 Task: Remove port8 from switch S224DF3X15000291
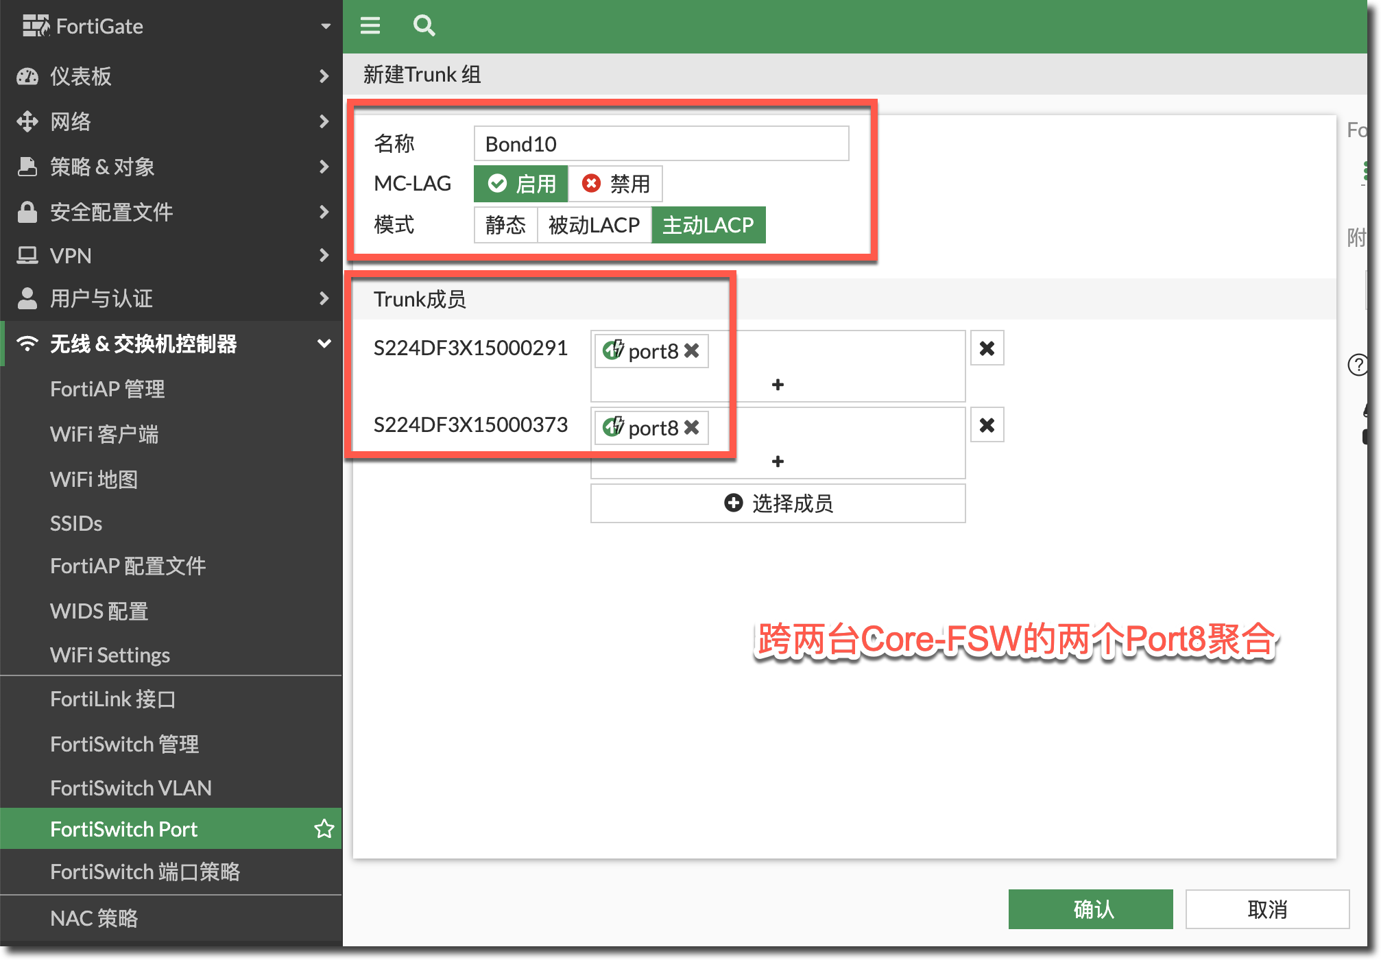[692, 350]
